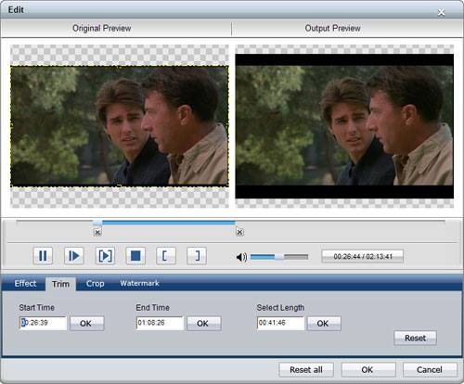Screen dimensions: 464x384
Task: Open the Watermark tab
Action: (x=139, y=283)
